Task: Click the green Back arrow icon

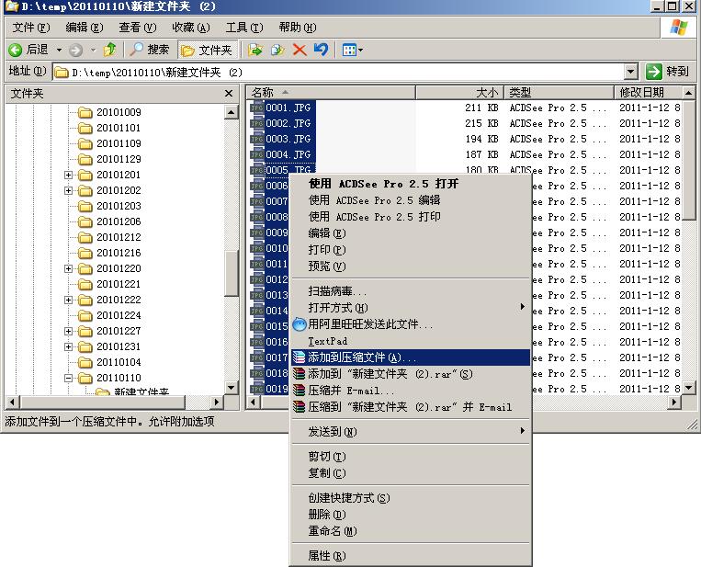Action: pos(16,50)
